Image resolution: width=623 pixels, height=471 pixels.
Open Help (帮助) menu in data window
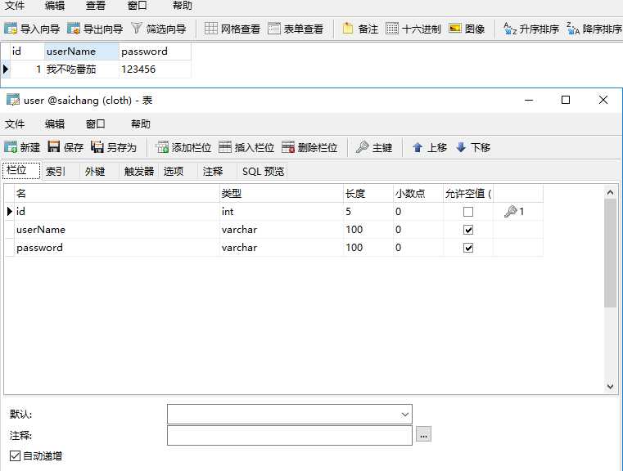tap(183, 5)
